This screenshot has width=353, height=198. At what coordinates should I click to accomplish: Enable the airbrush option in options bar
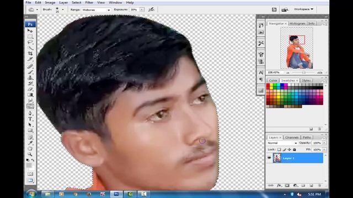(151, 9)
